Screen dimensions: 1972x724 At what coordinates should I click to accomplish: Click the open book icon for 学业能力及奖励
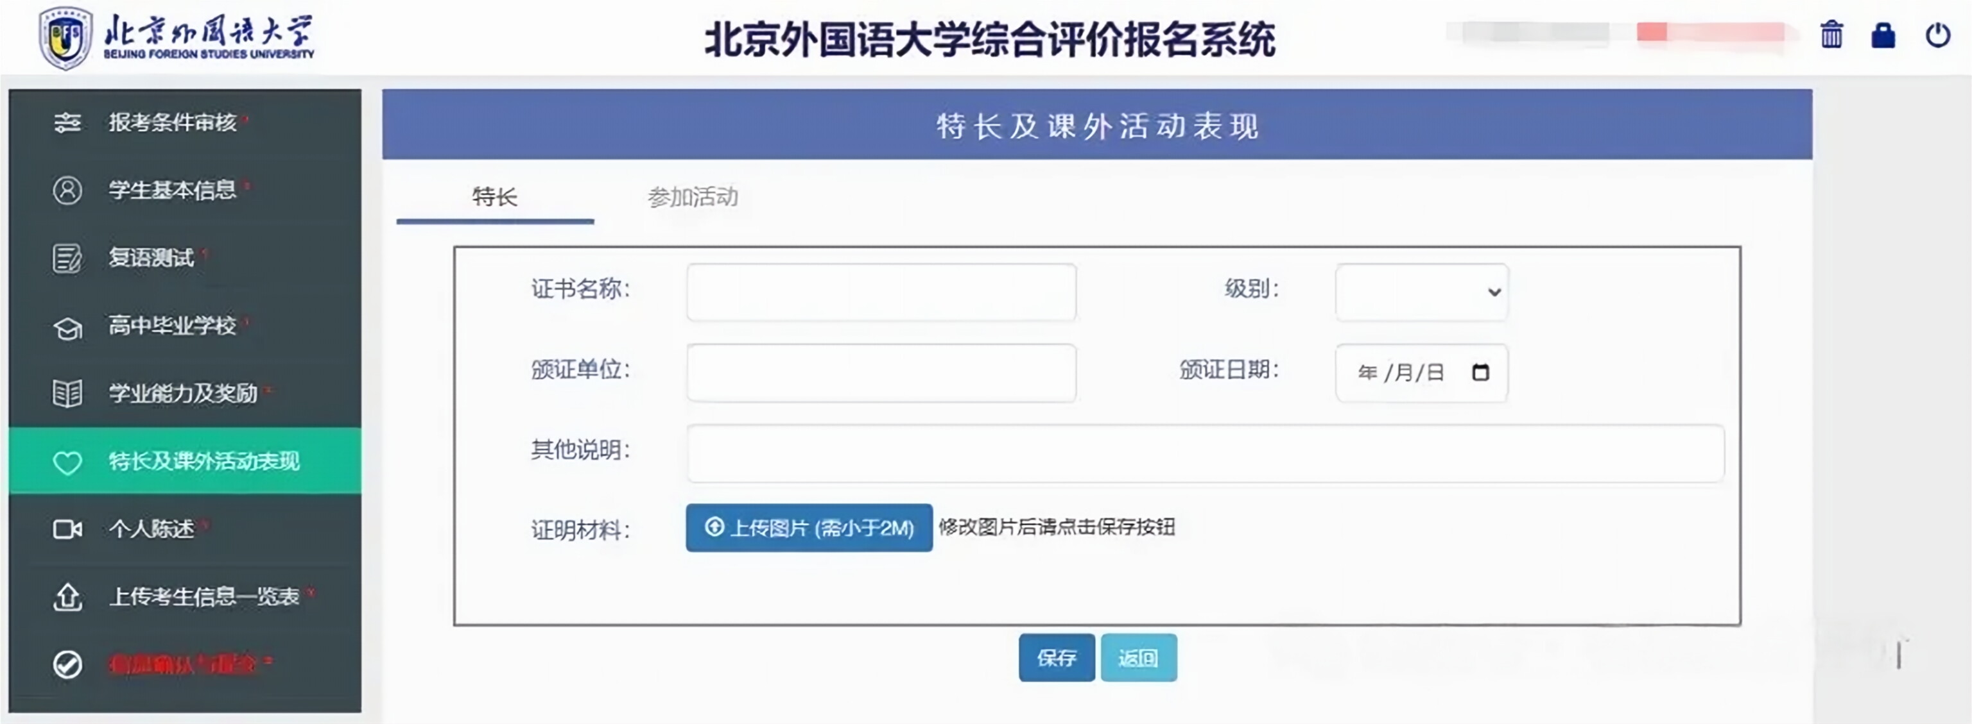coord(67,393)
